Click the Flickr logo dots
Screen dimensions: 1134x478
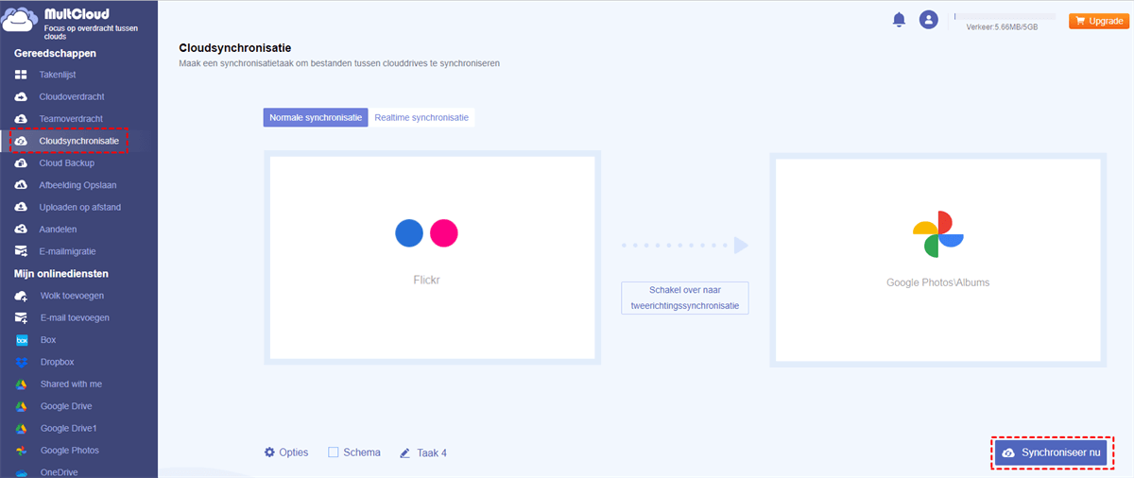[x=426, y=233]
